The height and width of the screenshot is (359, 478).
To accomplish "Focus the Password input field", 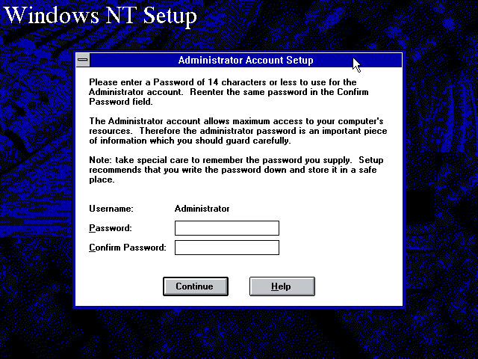I will pos(227,228).
